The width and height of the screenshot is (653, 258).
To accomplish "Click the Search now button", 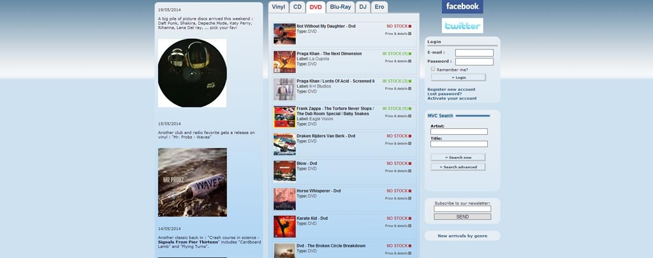I will [x=458, y=158].
